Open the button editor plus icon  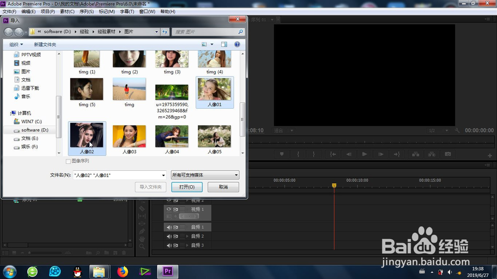(x=490, y=155)
